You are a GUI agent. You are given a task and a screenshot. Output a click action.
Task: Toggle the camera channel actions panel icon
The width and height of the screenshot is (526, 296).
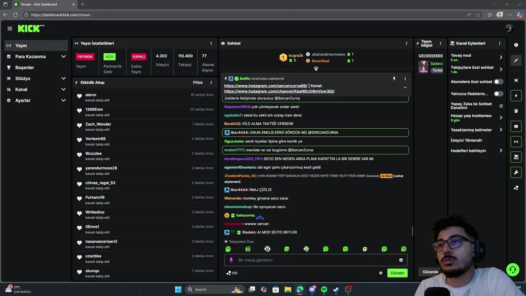point(516,157)
